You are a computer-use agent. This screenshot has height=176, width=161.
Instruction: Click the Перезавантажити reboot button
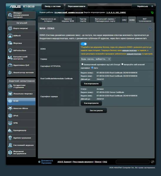coord(77,6)
